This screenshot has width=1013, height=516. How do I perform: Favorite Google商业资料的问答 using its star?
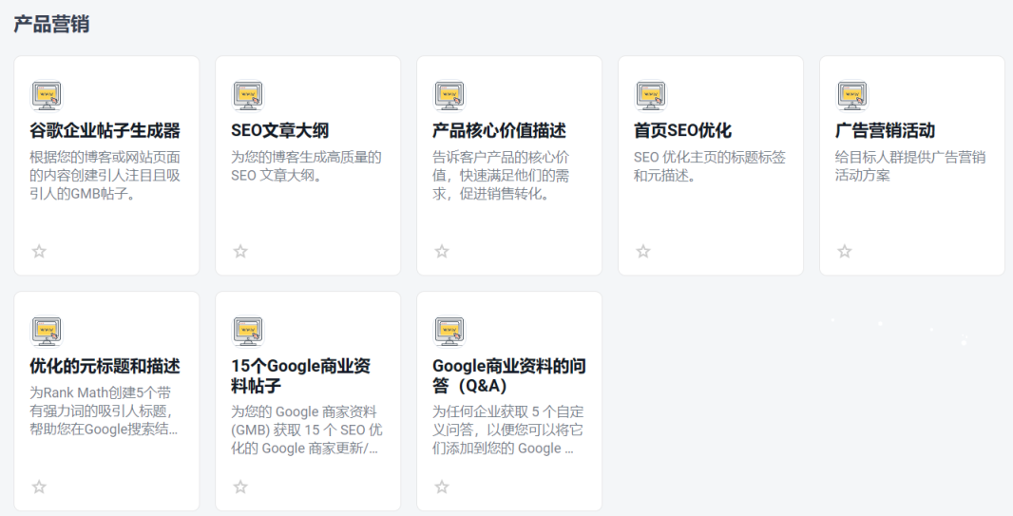click(x=442, y=487)
